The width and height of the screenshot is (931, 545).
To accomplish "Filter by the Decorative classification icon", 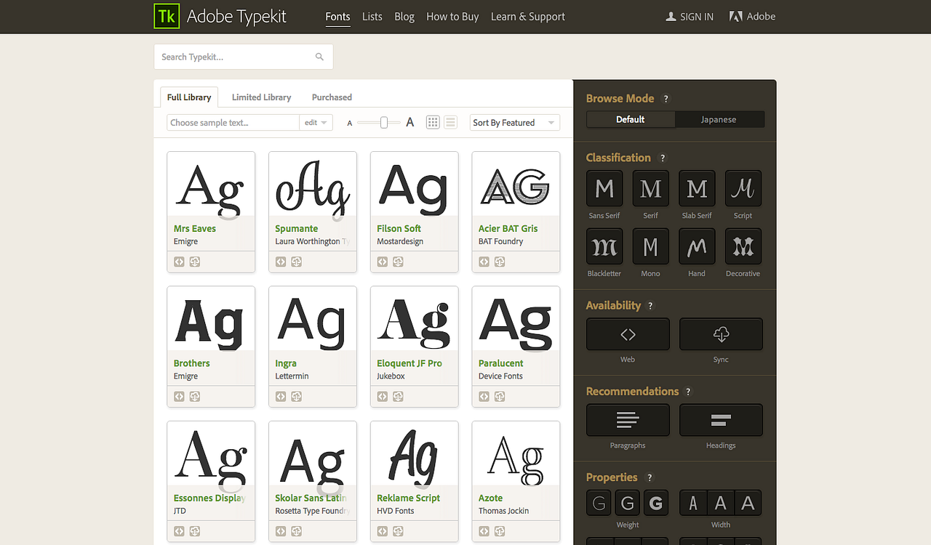I will [x=743, y=246].
